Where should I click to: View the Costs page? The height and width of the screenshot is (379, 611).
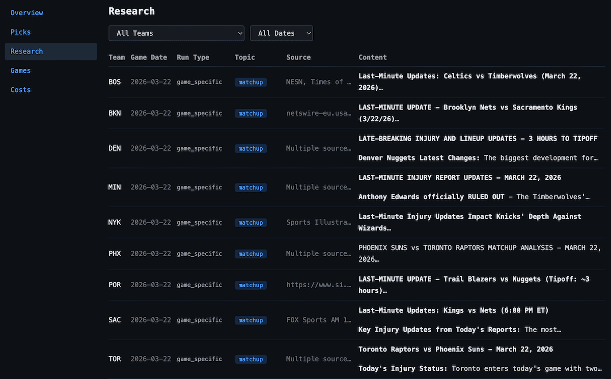click(x=20, y=90)
